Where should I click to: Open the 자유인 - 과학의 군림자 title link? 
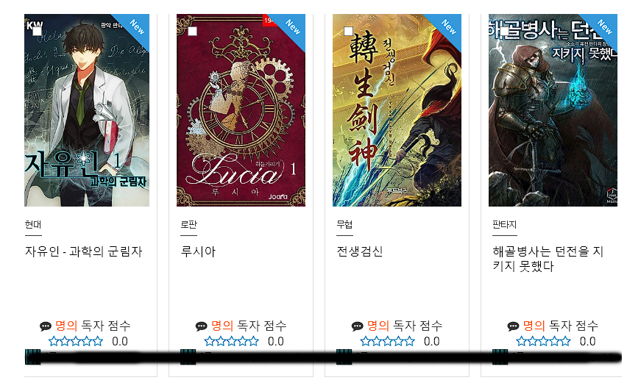[x=84, y=251]
